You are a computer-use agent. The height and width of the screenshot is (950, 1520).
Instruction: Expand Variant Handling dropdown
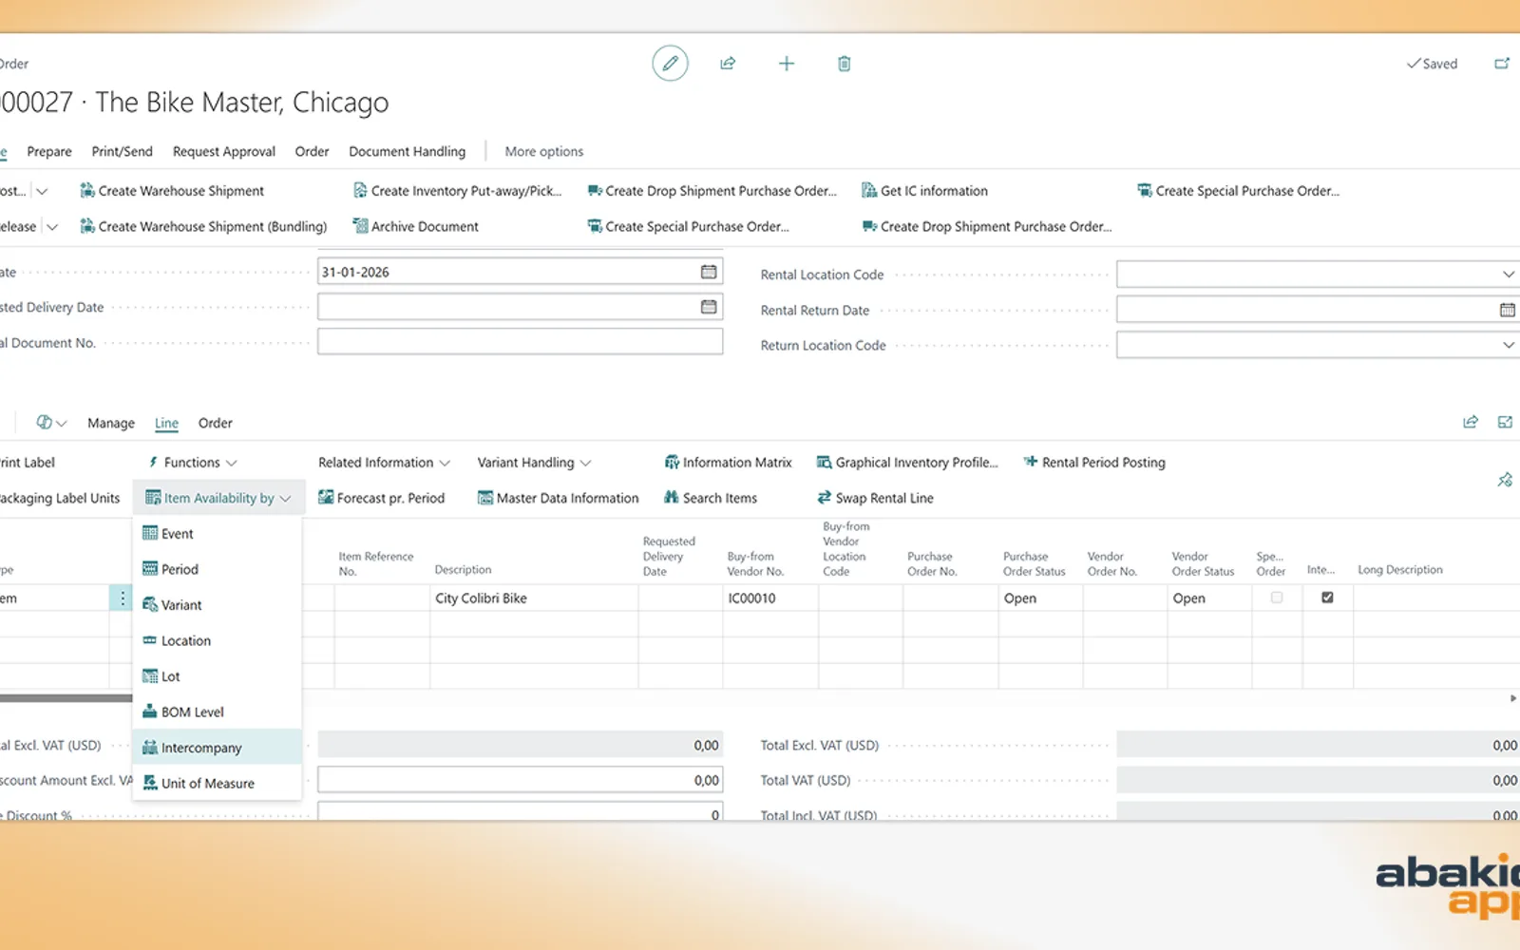click(534, 463)
